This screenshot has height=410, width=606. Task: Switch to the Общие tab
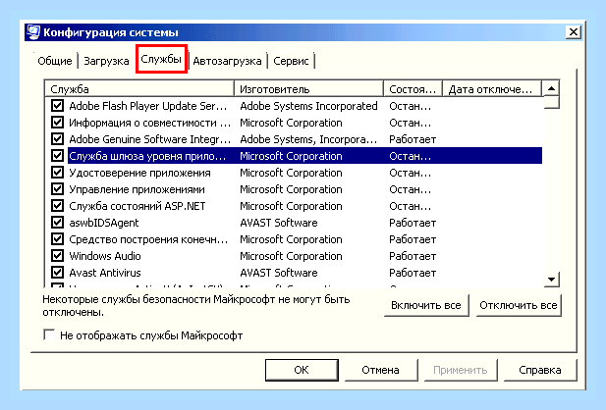tap(55, 61)
